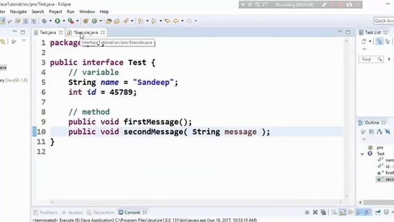394x222 pixels.
Task: Click the New Java Package icon
Action: coord(86,21)
